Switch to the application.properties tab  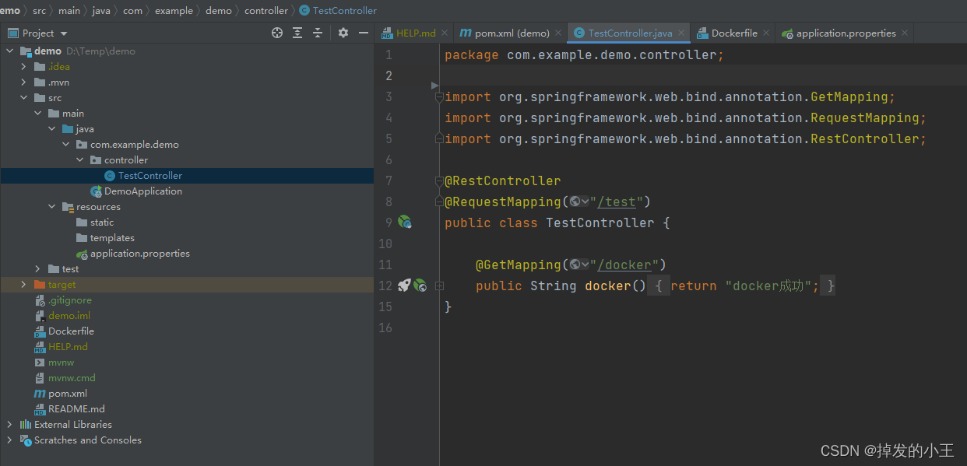845,33
